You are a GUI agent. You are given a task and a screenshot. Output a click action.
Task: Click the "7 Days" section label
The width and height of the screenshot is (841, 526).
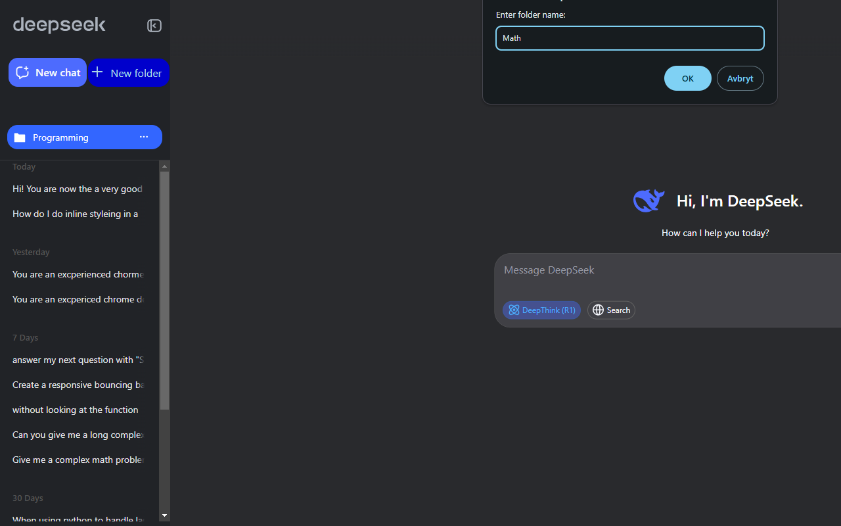[26, 338]
